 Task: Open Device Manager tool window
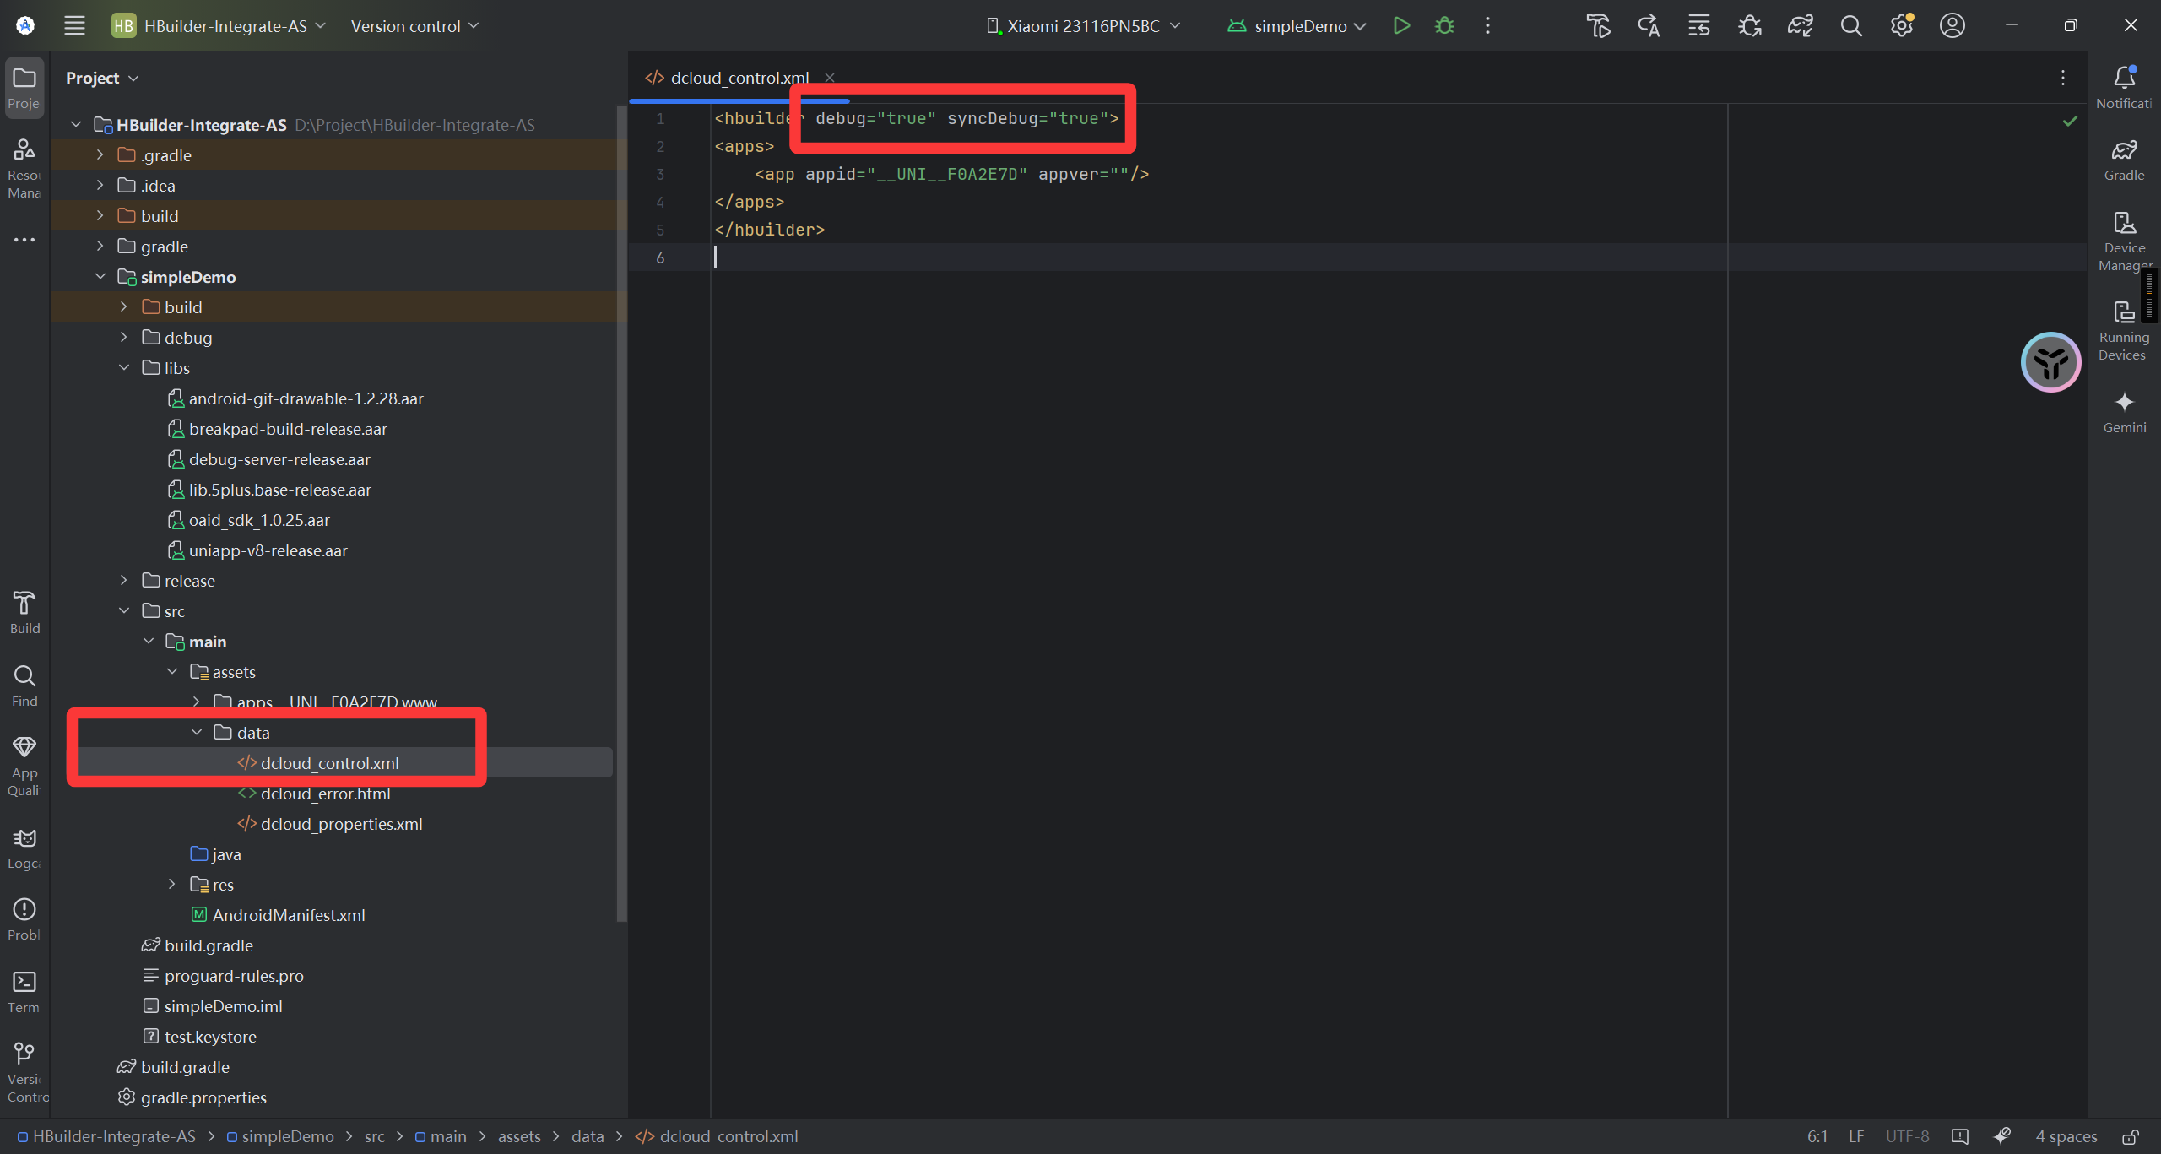[x=2124, y=241]
